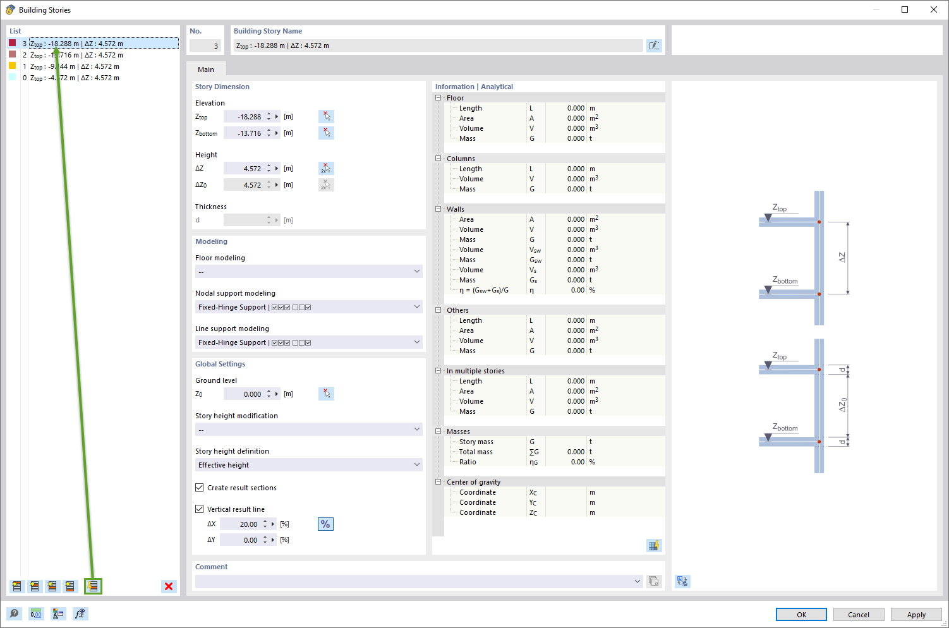This screenshot has height=628, width=949.
Task: Switch to the Main tab
Action: pos(206,69)
